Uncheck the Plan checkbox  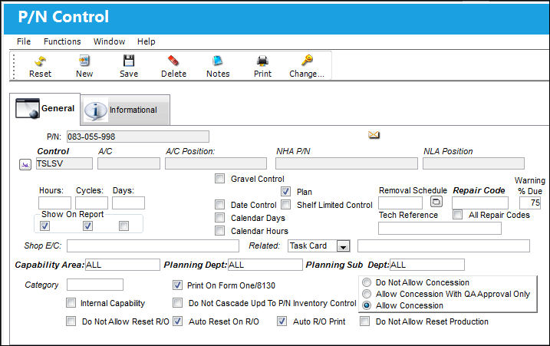point(285,192)
